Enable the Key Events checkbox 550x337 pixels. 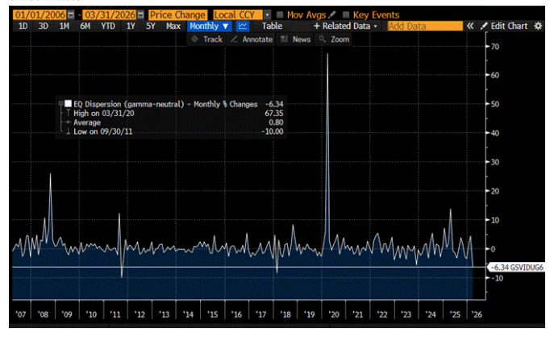pyautogui.click(x=346, y=15)
